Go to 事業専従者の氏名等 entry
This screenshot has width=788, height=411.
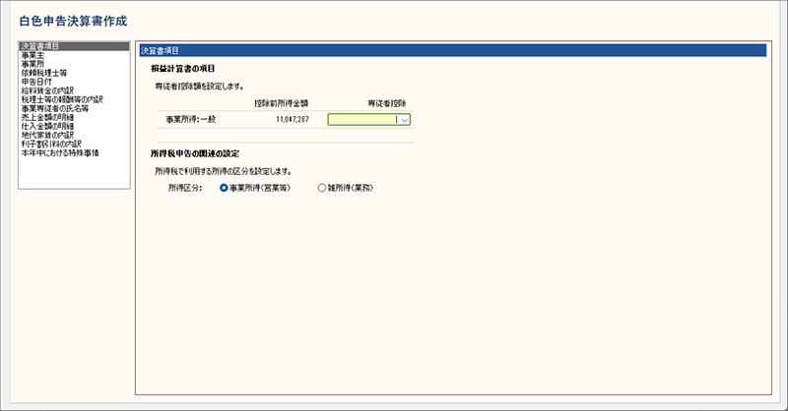pyautogui.click(x=54, y=108)
